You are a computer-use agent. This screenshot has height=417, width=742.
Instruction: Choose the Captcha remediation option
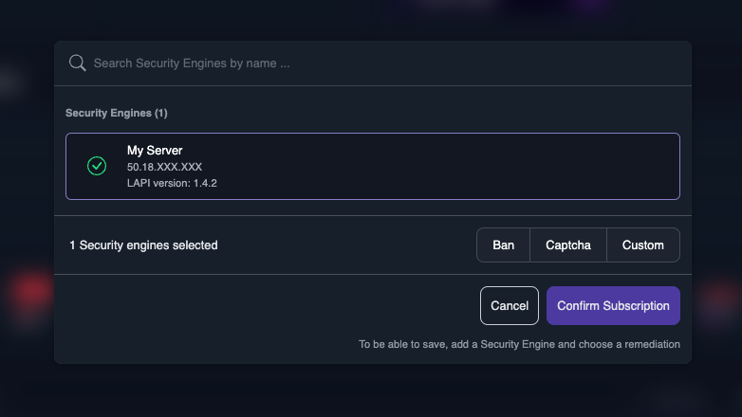[x=567, y=245]
